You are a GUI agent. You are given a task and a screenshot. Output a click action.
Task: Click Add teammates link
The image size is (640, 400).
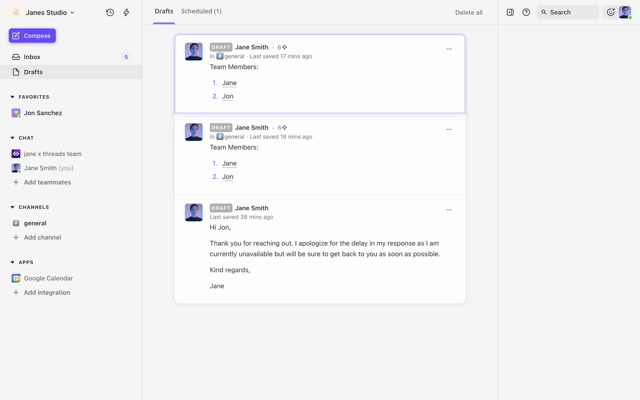[47, 182]
